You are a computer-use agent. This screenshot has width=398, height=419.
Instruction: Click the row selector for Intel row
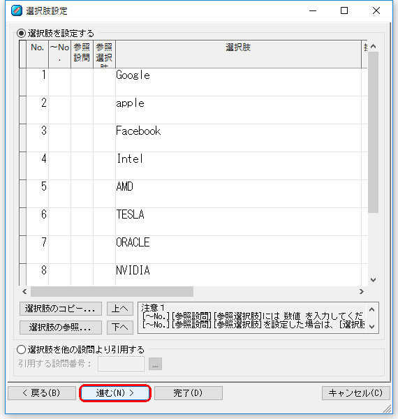click(23, 166)
